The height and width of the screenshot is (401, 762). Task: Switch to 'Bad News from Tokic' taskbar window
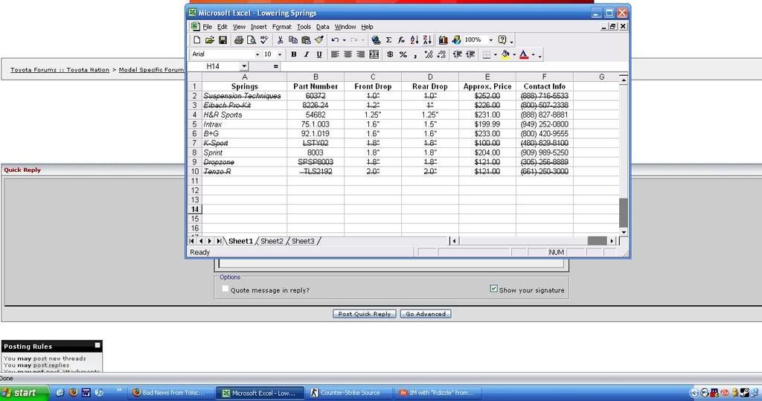tap(173, 393)
